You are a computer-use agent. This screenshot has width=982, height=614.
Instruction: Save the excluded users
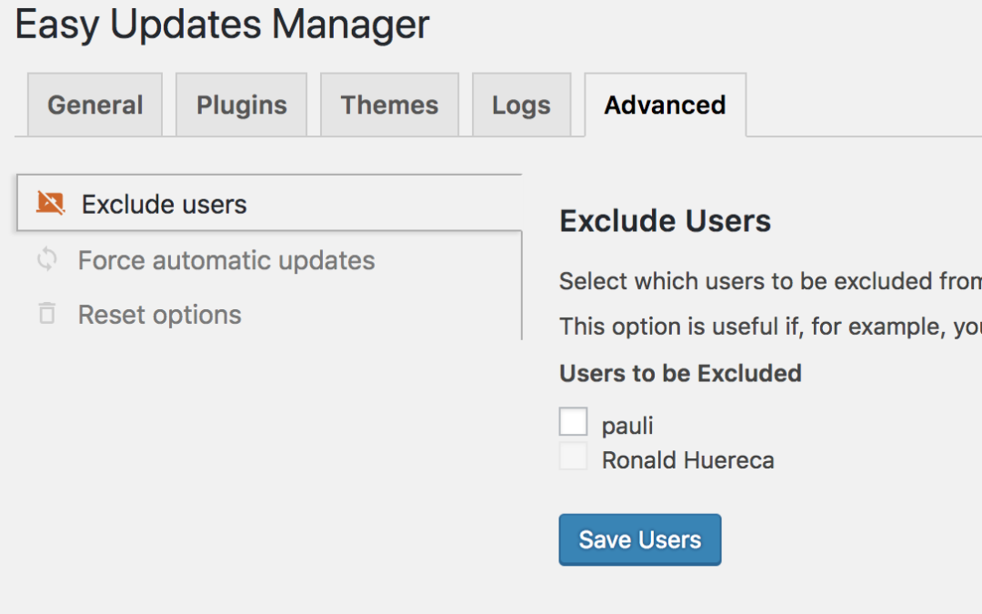point(640,540)
